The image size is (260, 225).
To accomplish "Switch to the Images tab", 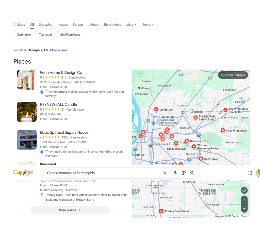I will (63, 25).
